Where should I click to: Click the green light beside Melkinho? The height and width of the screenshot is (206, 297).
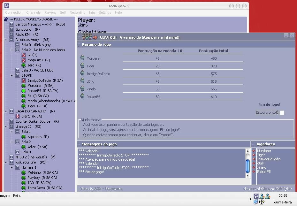tap(24, 172)
